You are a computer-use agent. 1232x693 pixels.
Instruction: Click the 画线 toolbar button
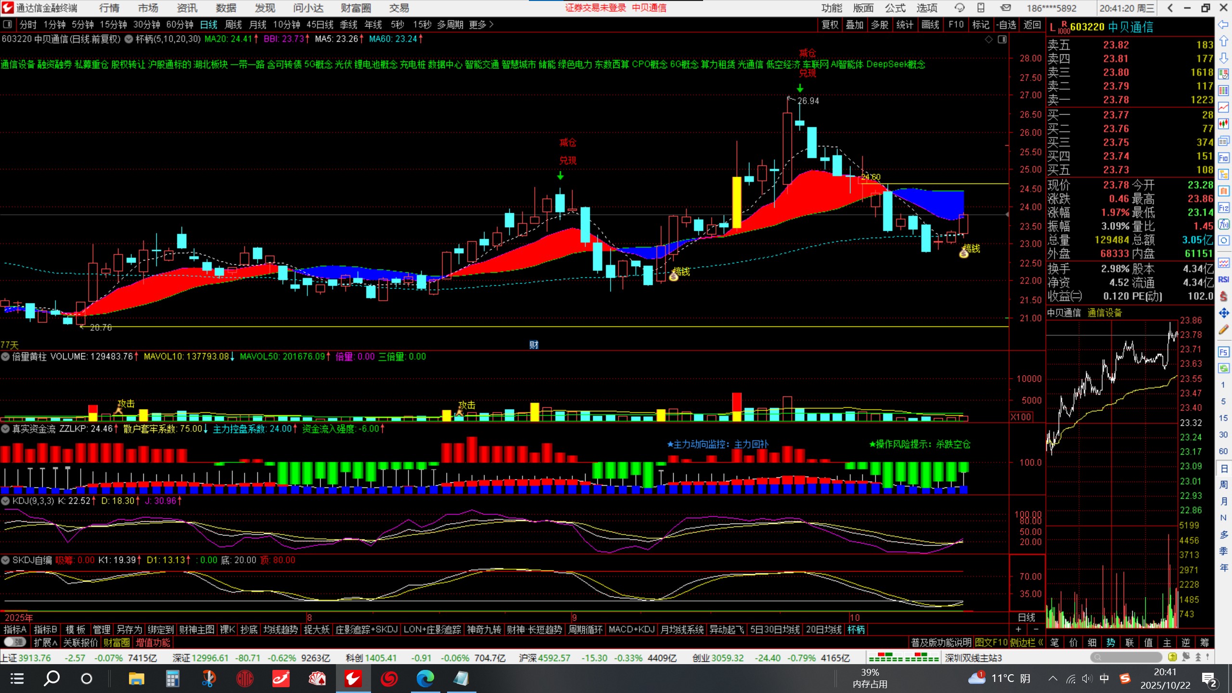pos(930,25)
